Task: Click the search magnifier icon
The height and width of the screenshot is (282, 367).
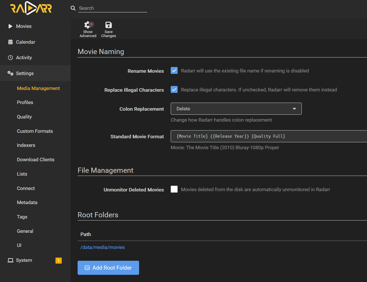Action: (73, 8)
